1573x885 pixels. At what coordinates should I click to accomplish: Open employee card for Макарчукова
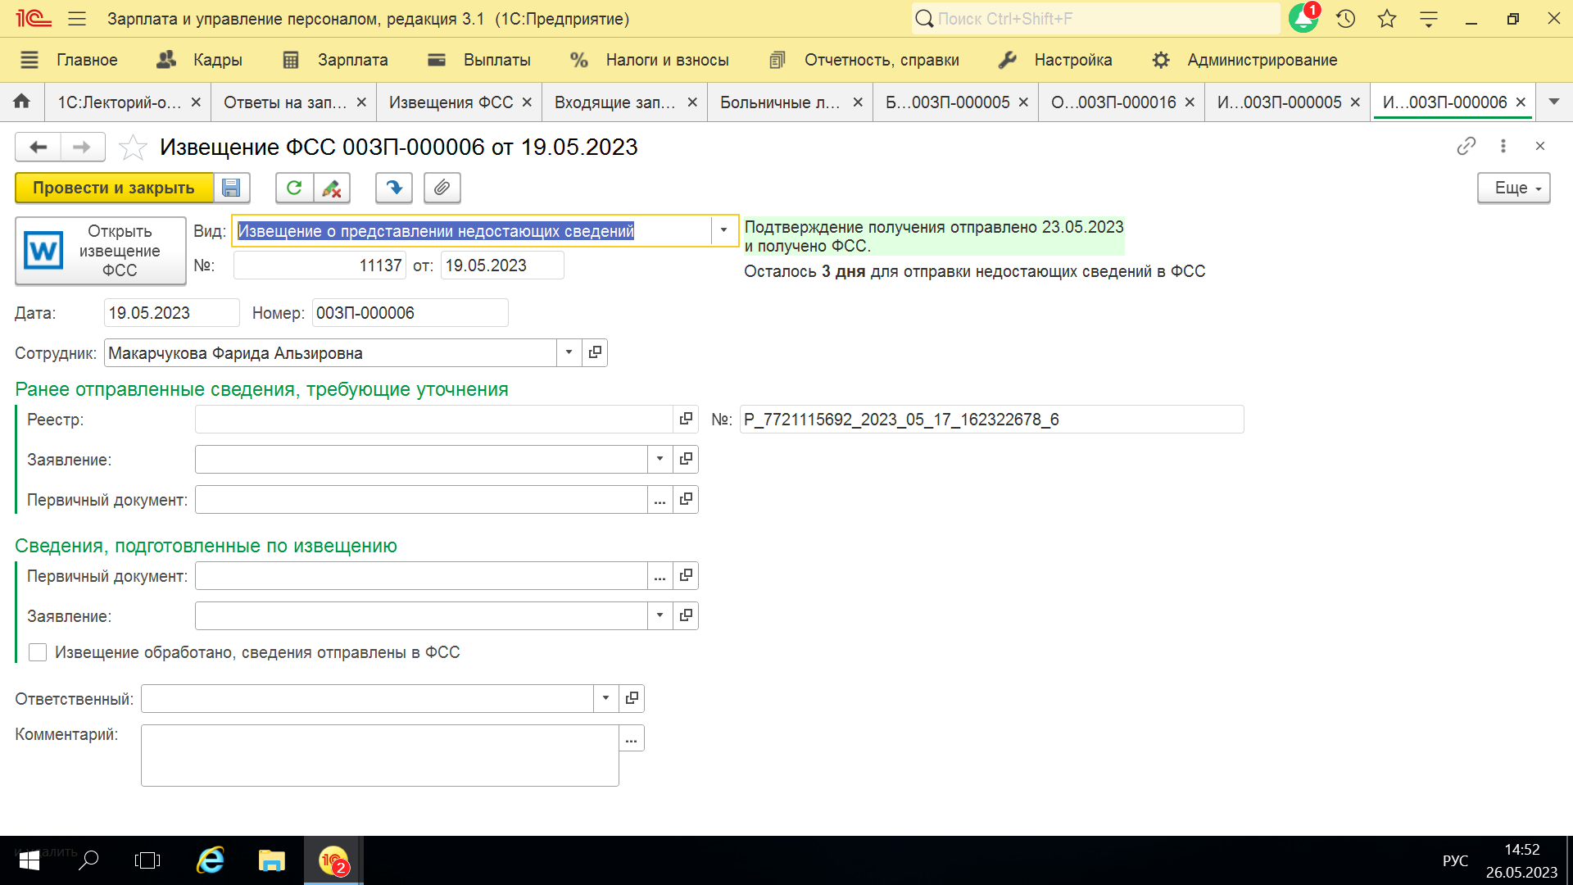click(x=595, y=353)
